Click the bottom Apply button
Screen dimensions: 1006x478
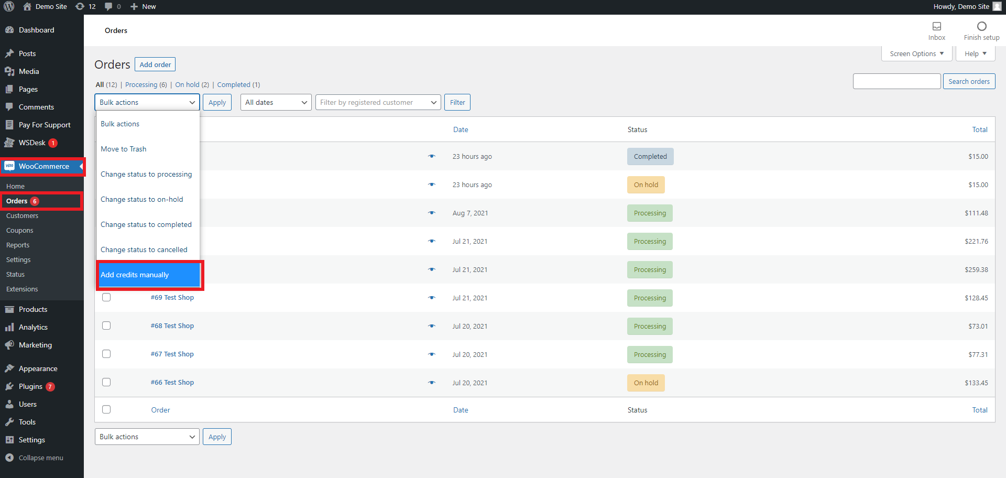tap(217, 437)
